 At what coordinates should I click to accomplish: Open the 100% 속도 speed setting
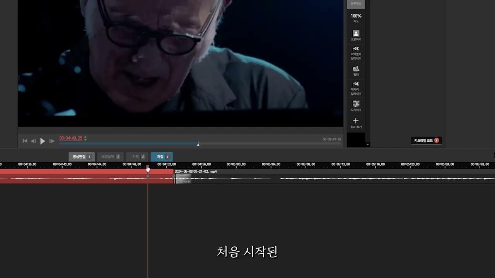tap(356, 18)
